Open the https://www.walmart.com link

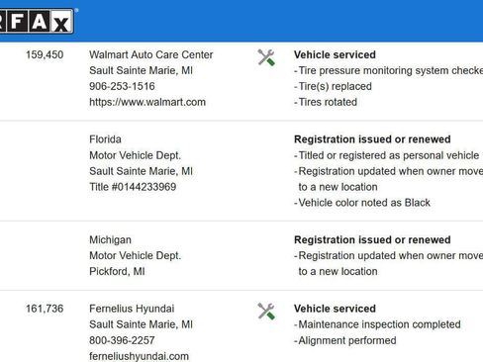[x=147, y=102]
